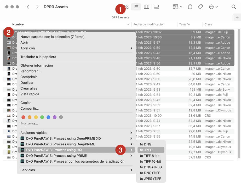Click thumbnail of the 17,7 MB Olympus file
Image resolution: width=241 pixels, height=183 pixels.
tap(9, 152)
